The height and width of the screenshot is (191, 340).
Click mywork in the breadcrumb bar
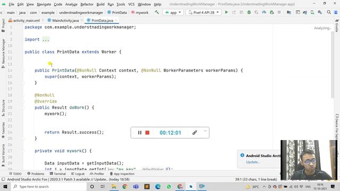tap(140, 13)
